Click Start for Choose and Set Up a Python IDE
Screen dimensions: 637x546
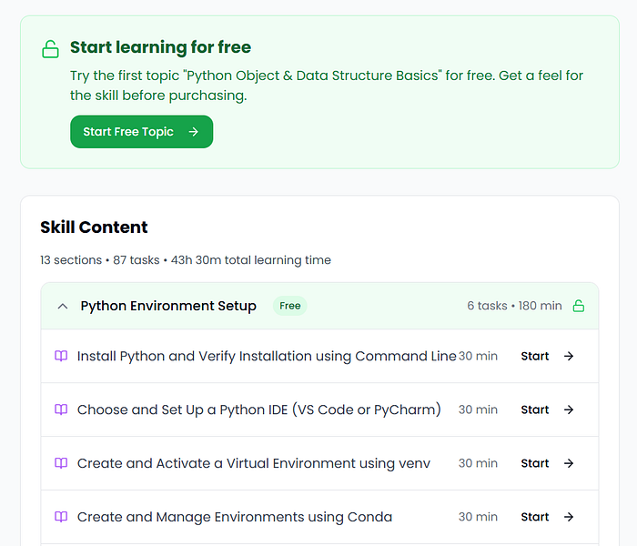(x=535, y=409)
